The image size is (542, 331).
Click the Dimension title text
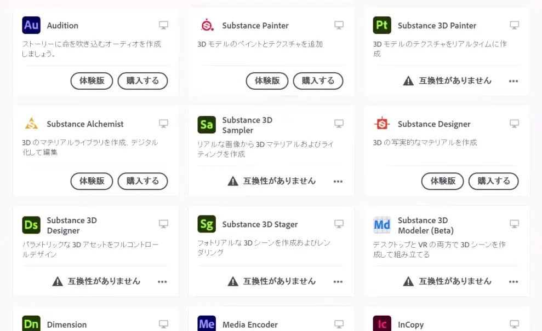(67, 325)
